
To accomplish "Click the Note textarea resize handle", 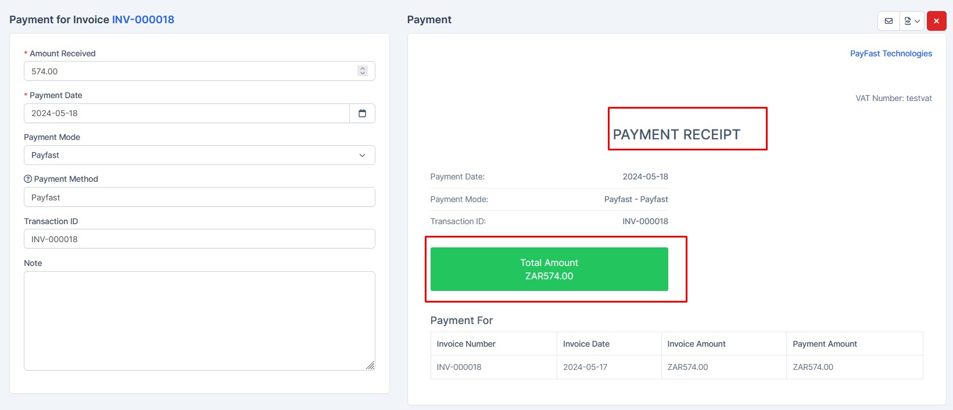I will [x=371, y=366].
